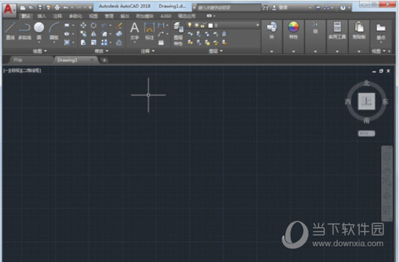399x262 pixels.
Task: Select the Offset tool in Modify panel
Action: tap(119, 42)
